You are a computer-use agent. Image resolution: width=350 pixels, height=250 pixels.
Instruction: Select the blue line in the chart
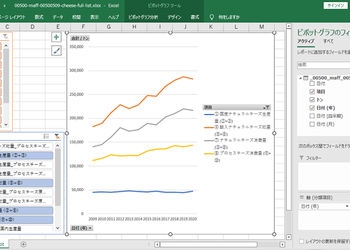coord(143,192)
